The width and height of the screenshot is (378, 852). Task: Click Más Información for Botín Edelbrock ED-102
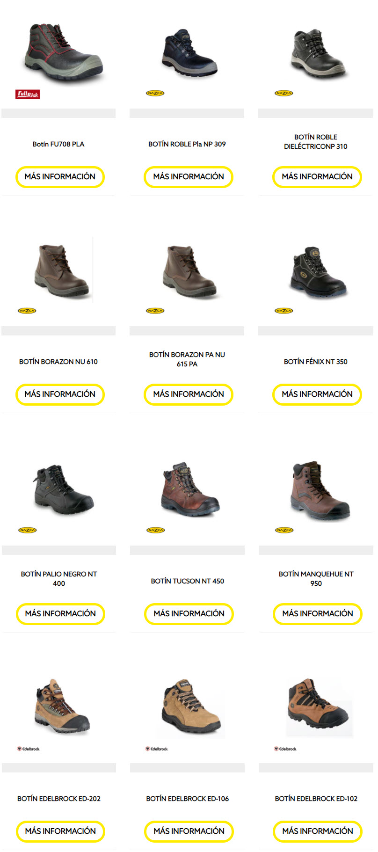click(x=318, y=831)
